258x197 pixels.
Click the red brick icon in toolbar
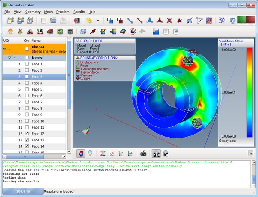click(x=50, y=31)
